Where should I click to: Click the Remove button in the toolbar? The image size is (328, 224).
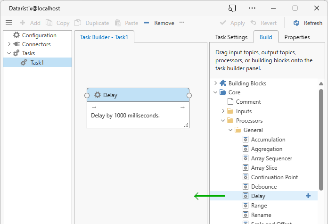pos(159,23)
